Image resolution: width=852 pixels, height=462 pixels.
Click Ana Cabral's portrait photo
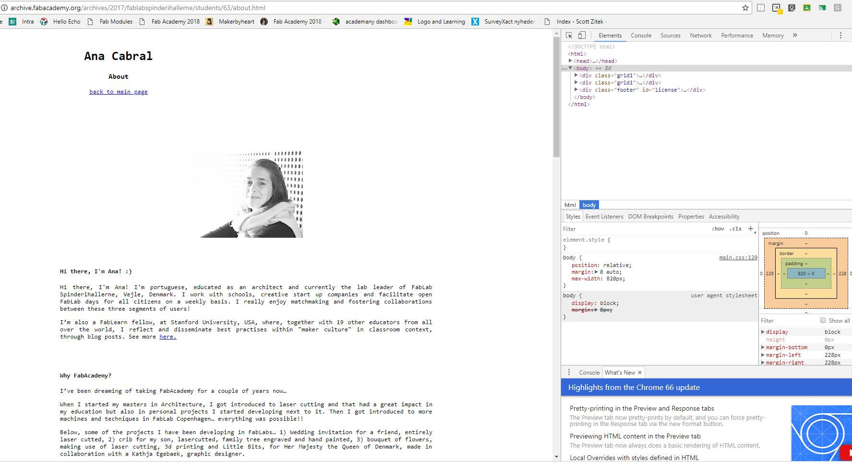[x=245, y=195]
